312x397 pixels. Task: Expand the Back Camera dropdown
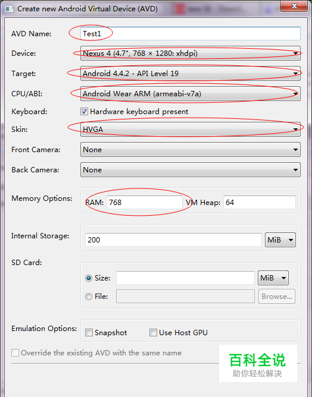click(191, 169)
